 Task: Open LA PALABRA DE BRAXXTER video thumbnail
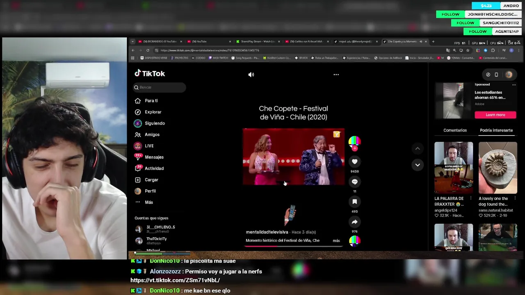[454, 168]
